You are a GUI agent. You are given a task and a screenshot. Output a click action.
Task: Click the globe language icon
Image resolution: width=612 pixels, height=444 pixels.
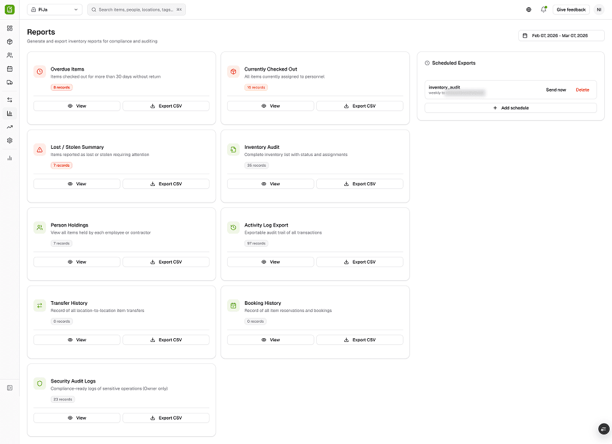tap(529, 10)
